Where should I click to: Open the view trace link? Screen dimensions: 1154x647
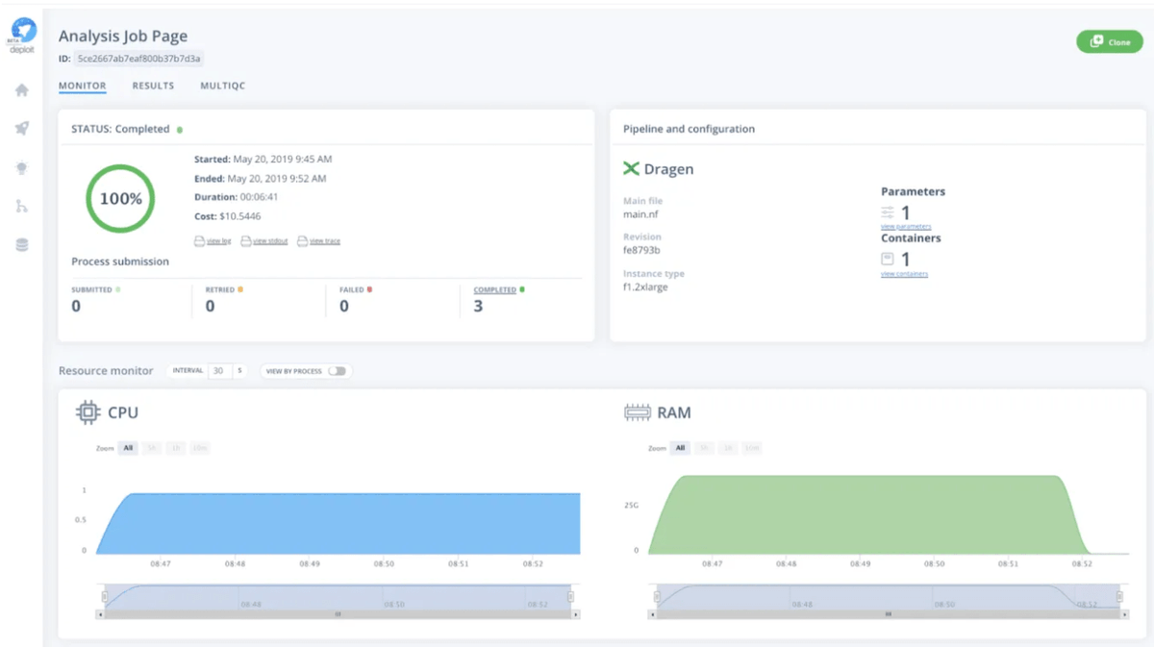coord(325,241)
